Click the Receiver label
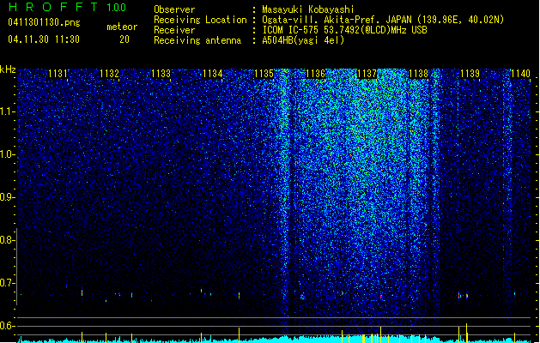 (174, 30)
